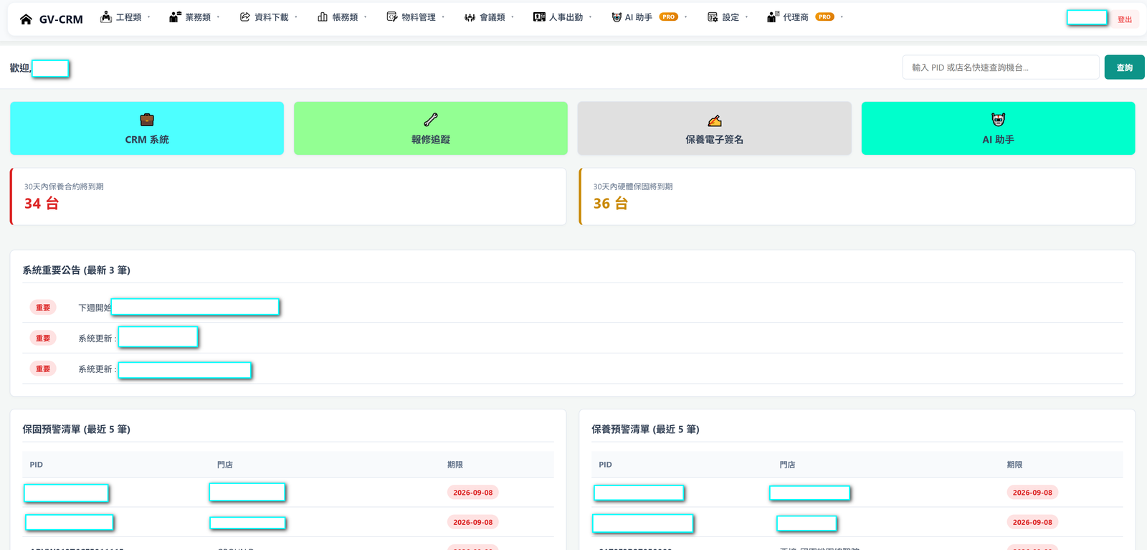
Task: Click the 登出 logout link
Action: [1125, 19]
